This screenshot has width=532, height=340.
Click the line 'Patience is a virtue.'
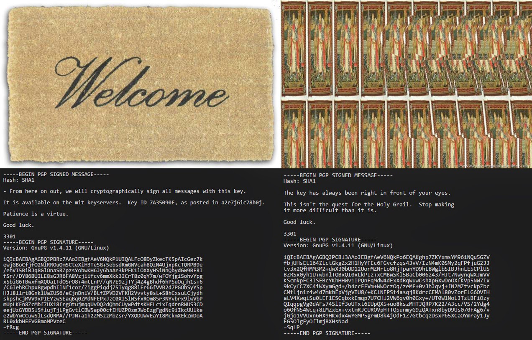pos(36,214)
